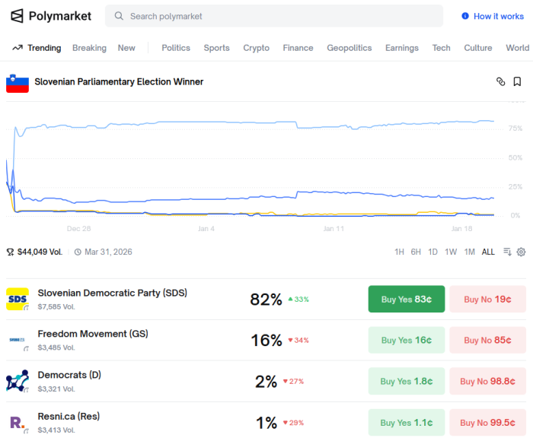Set chart range to 6H

click(x=416, y=252)
